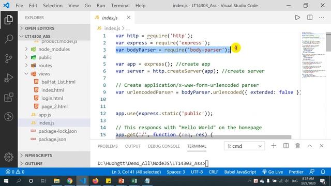Open File Explorer from taskbar

[56, 181]
